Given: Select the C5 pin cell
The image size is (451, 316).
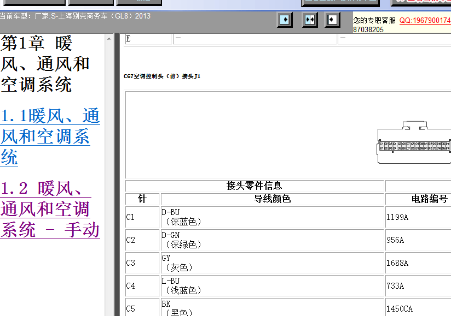Looking at the screenshot, I should coord(142,307).
